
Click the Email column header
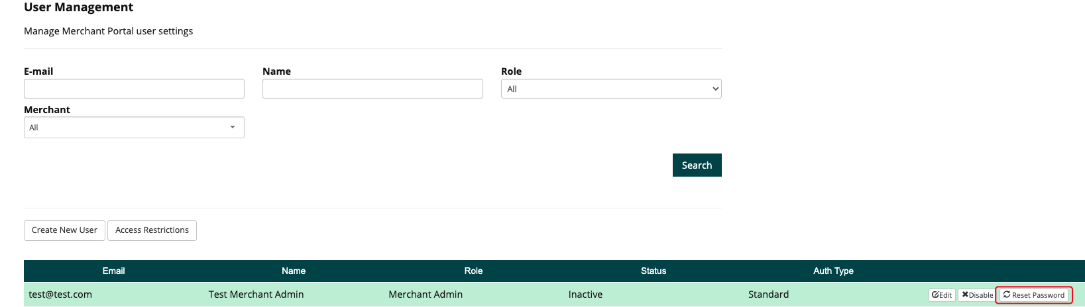[x=113, y=271]
